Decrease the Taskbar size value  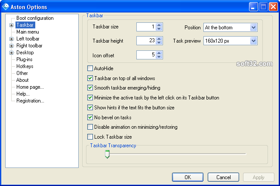(159, 29)
